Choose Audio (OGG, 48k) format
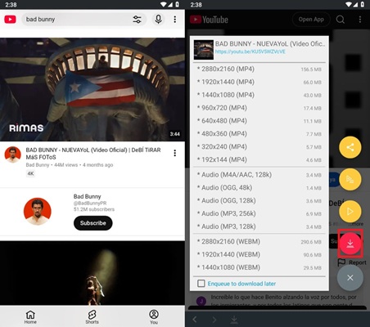This screenshot has height=327, width=370. point(259,188)
